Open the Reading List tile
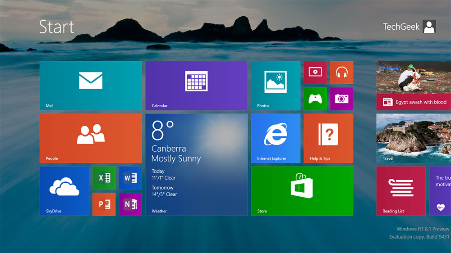 [401, 191]
